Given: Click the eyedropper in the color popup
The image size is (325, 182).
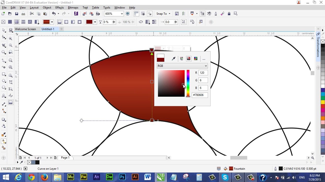Looking at the screenshot, I should click(174, 59).
